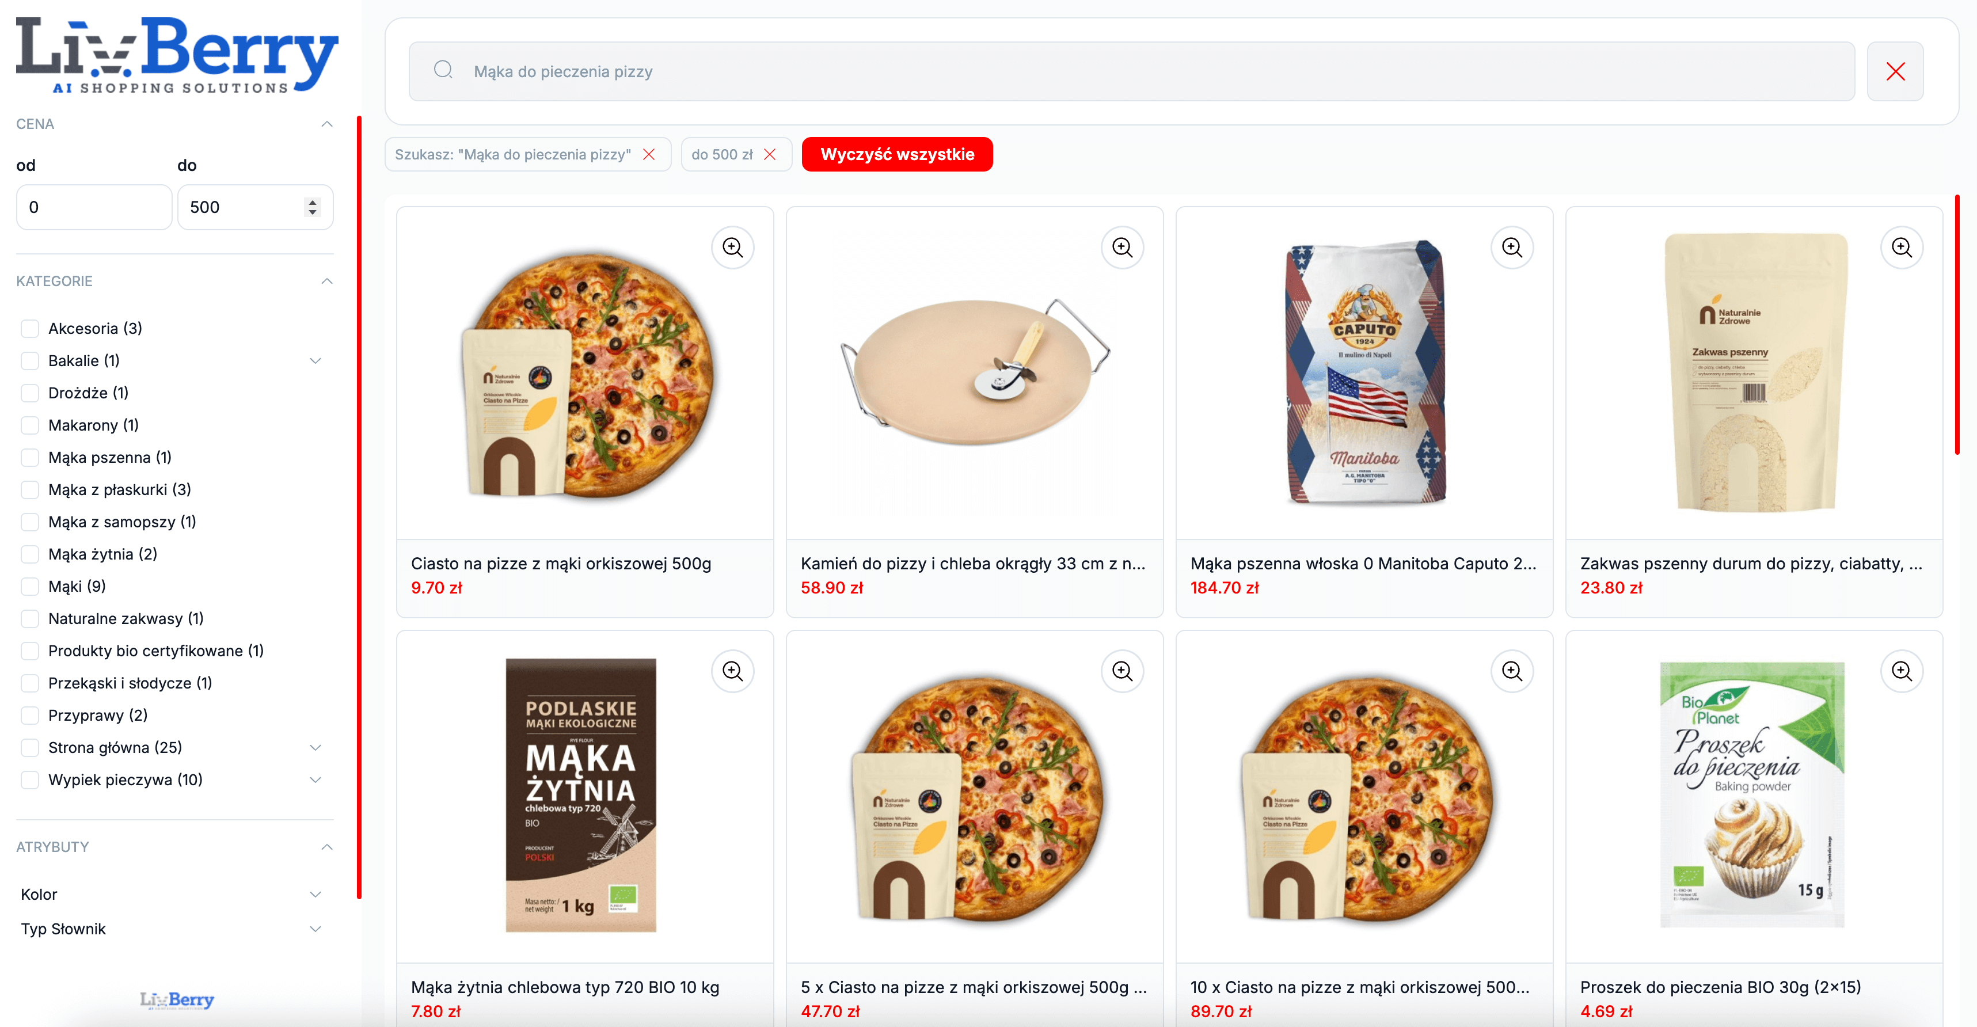Screen dimensions: 1977x1027
Task: Collapse the Cena filter section
Action: (327, 124)
